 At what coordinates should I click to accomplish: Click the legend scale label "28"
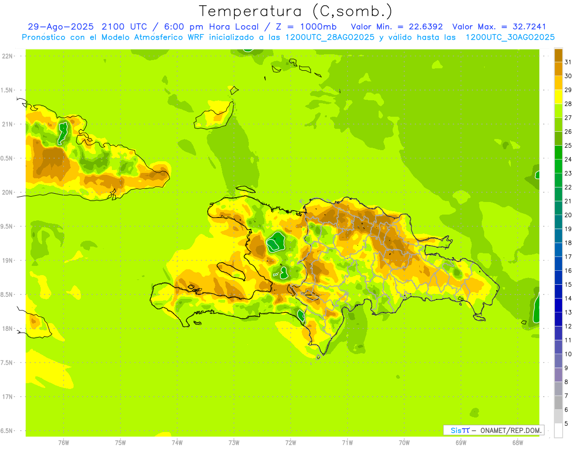[x=568, y=104]
